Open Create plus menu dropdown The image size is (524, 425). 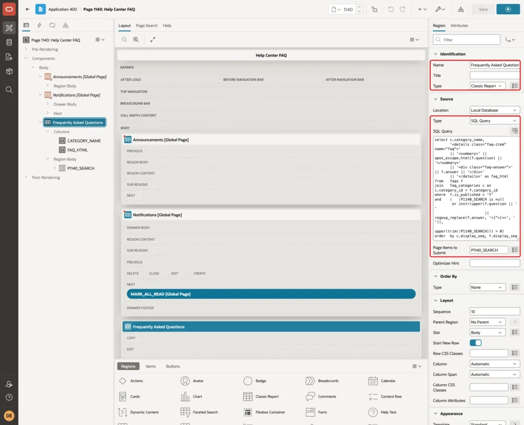click(422, 9)
